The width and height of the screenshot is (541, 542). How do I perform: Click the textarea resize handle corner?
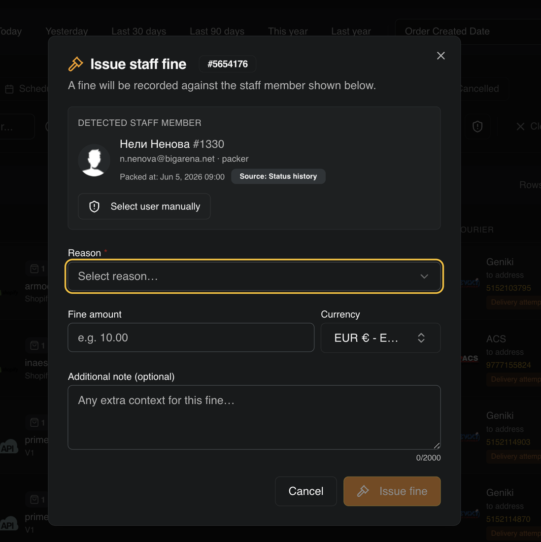coord(437,446)
